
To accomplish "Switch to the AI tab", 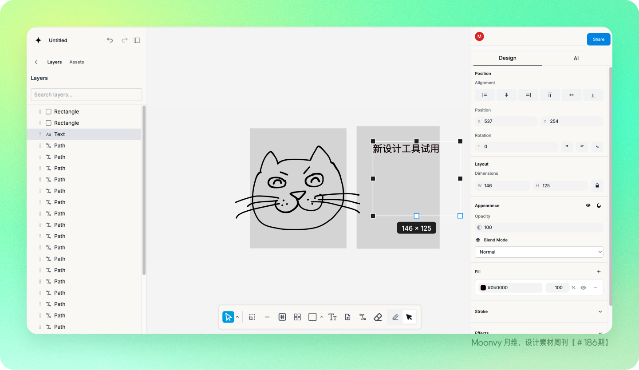I will (x=576, y=58).
